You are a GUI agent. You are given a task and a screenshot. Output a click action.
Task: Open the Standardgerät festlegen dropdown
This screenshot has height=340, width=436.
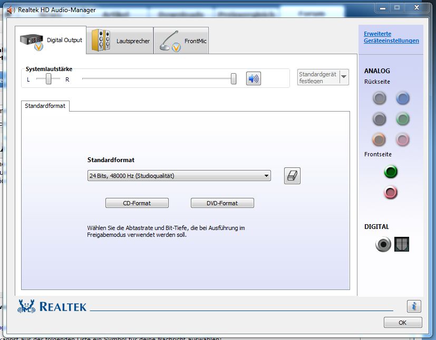(x=323, y=77)
